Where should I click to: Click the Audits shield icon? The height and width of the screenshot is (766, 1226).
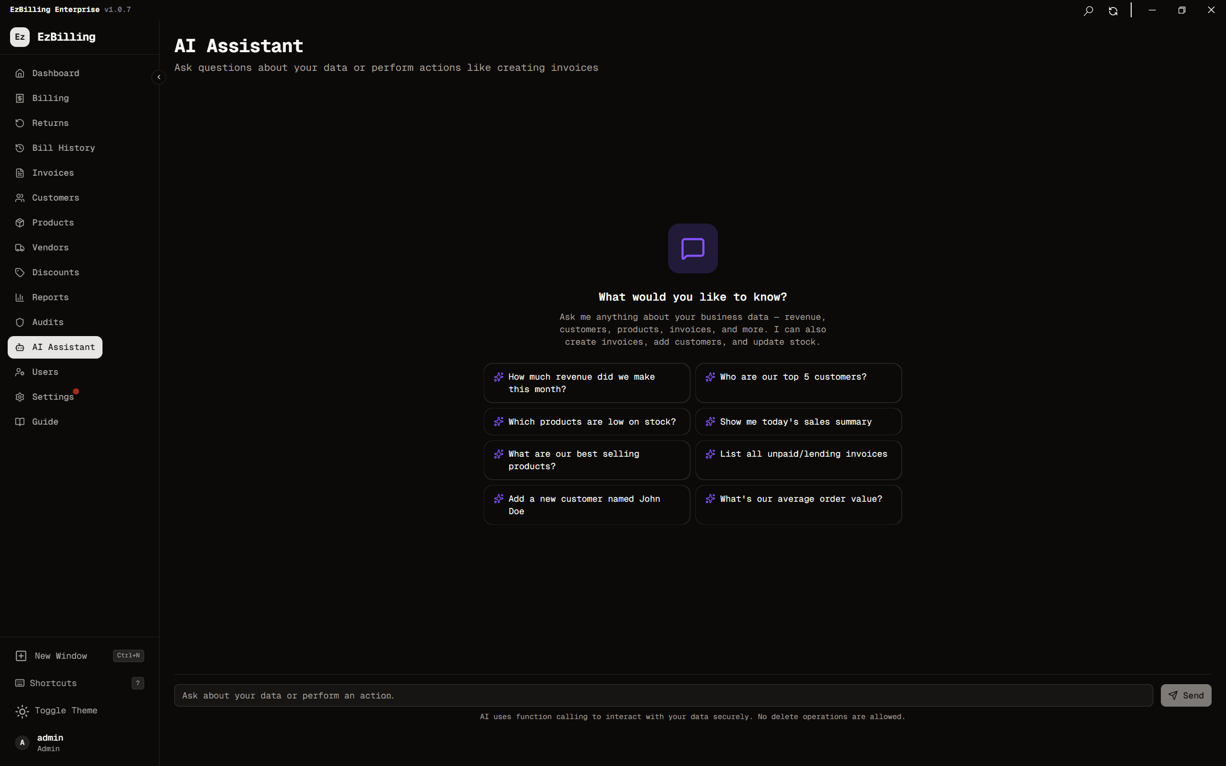(20, 322)
